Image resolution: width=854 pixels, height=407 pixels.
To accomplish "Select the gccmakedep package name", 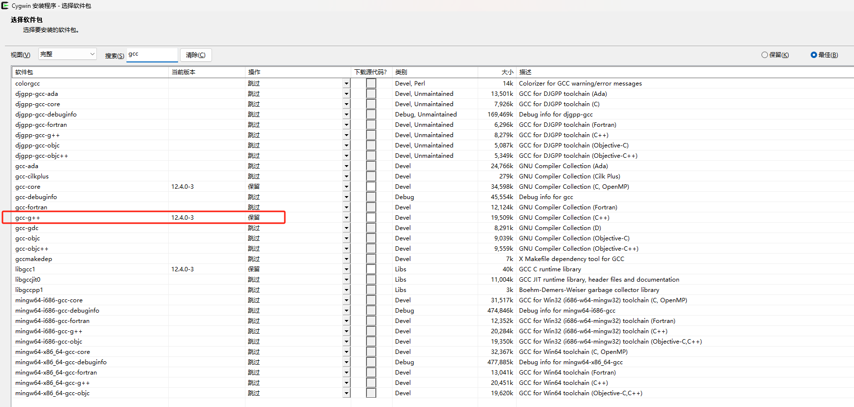I will 33,259.
